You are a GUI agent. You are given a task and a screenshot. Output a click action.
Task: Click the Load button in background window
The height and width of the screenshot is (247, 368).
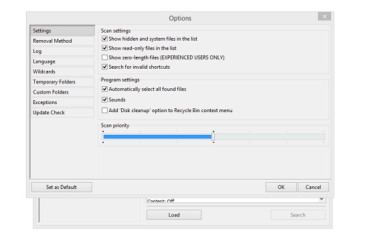tap(174, 215)
